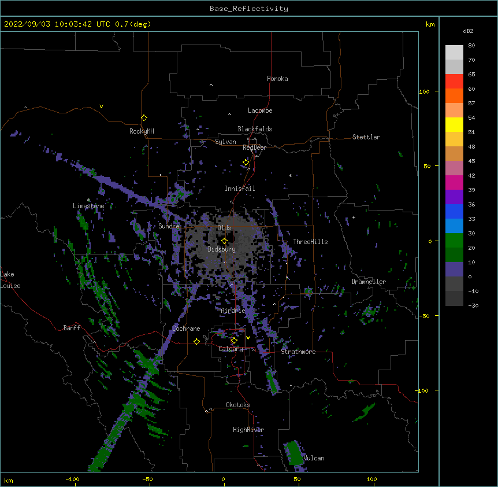Click the yellow v marker east of Calgary
This screenshot has width=498, height=487.
[248, 338]
